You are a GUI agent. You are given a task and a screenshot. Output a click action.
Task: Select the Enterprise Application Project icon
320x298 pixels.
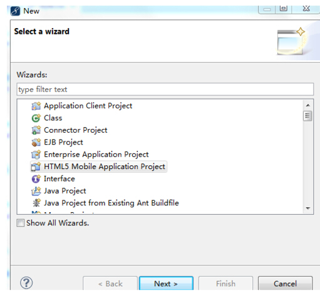click(36, 155)
